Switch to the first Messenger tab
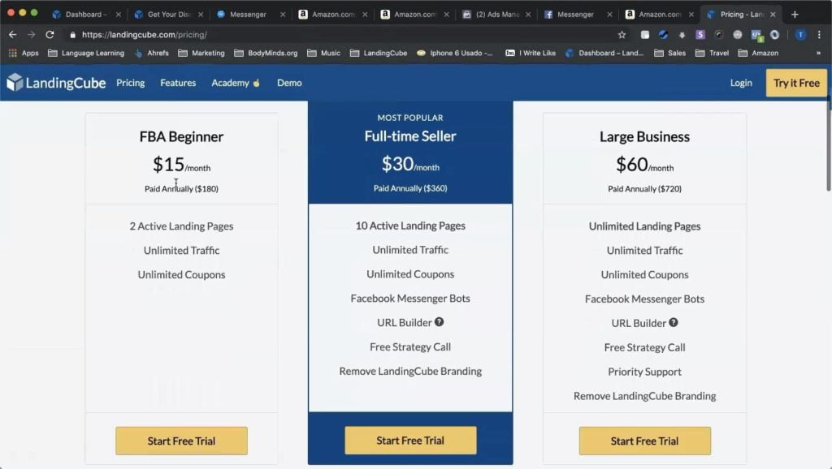The image size is (832, 469). click(x=247, y=15)
